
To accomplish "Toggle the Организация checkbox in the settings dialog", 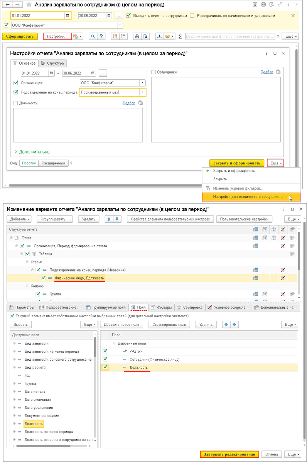I will (16, 82).
